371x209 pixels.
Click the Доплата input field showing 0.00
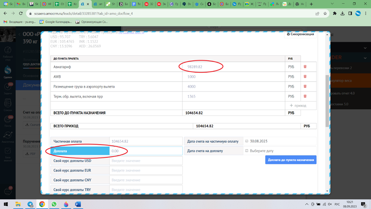[146, 151]
